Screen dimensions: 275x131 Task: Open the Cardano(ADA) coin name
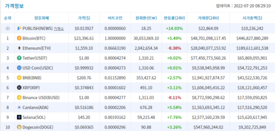[x=35, y=108]
